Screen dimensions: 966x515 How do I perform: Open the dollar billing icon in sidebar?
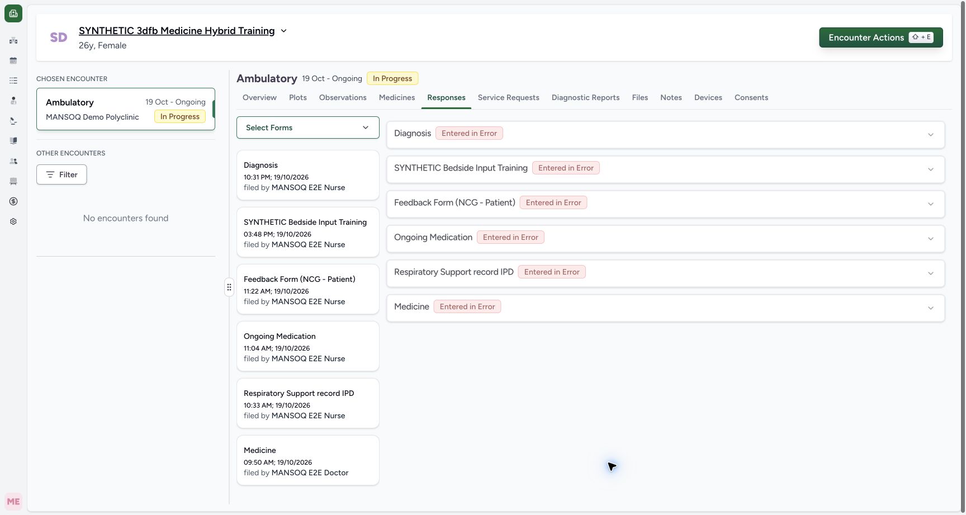(13, 201)
